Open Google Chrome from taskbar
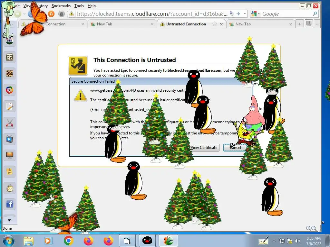Screen dimensions: 330x247 click(68, 241)
